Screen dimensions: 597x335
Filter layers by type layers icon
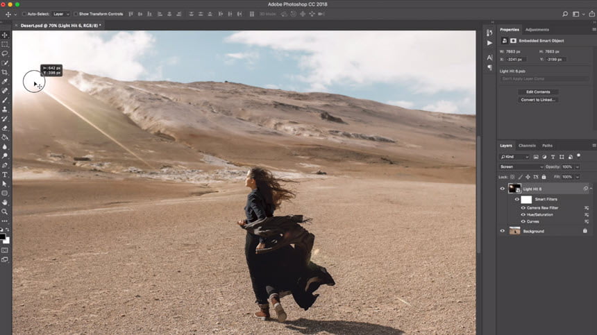pyautogui.click(x=553, y=157)
